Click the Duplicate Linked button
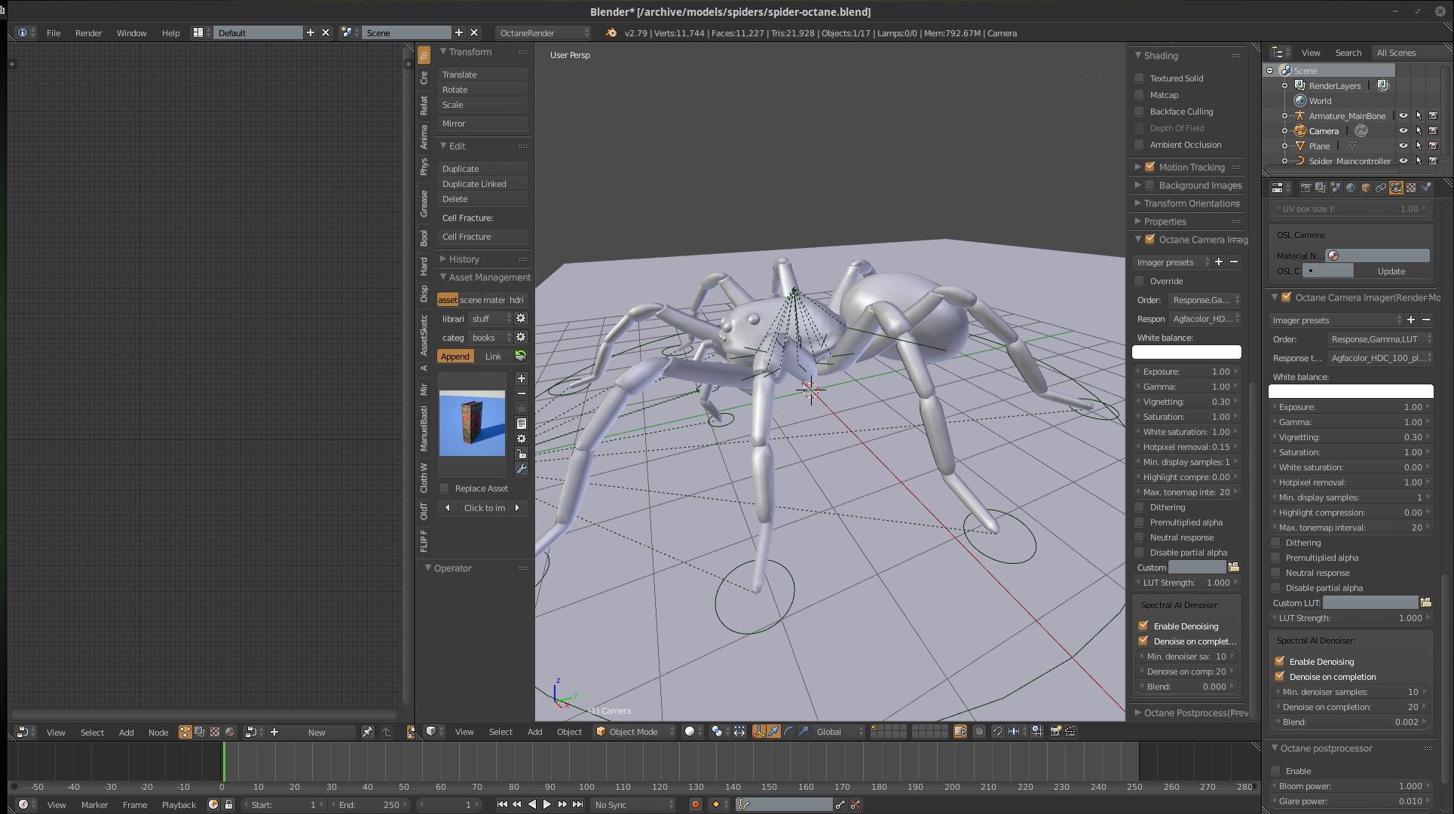 tap(482, 184)
